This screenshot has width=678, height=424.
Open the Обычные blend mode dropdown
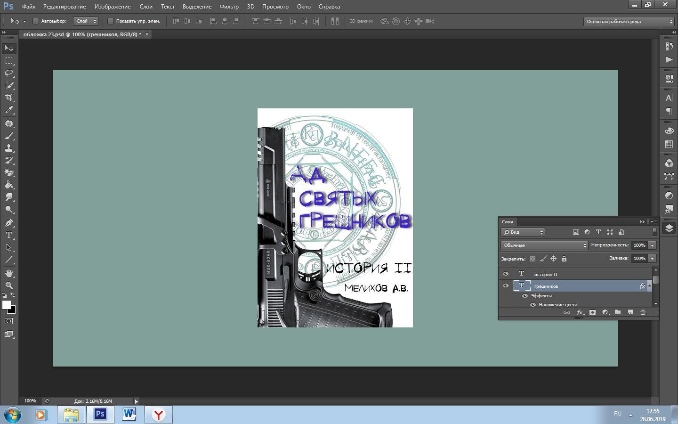[x=544, y=245]
